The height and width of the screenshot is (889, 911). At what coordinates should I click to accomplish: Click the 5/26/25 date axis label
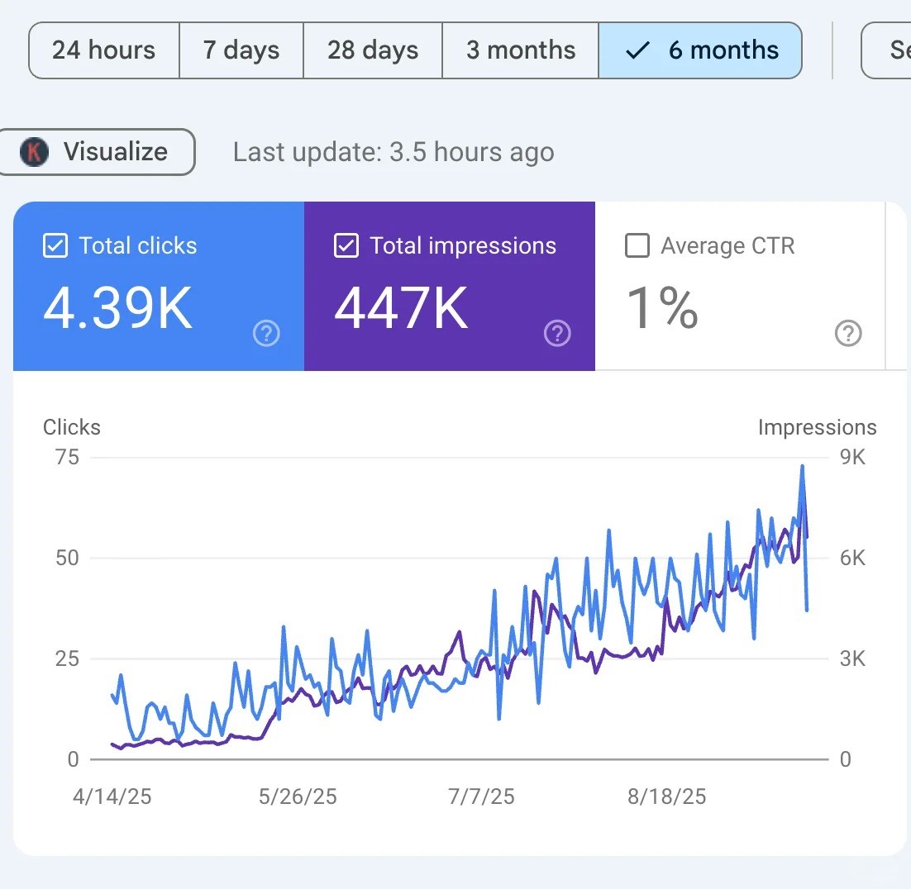(x=298, y=796)
